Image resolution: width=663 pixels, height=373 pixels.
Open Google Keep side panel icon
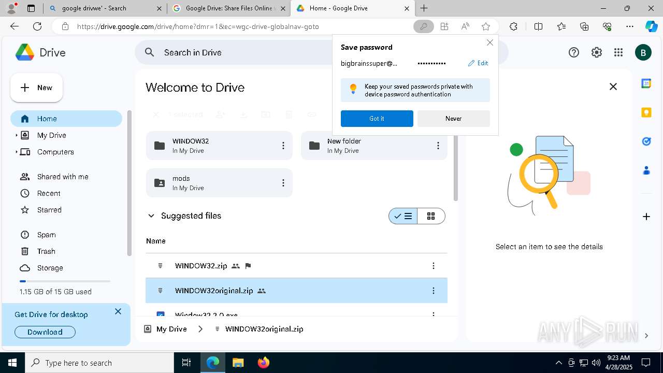(x=646, y=112)
